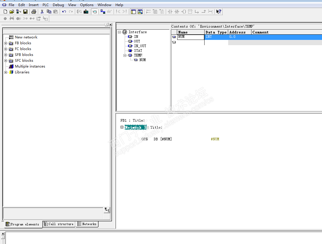Toggle the Overviews panel toolbar button
This screenshot has width=322, height=244.
click(x=133, y=12)
